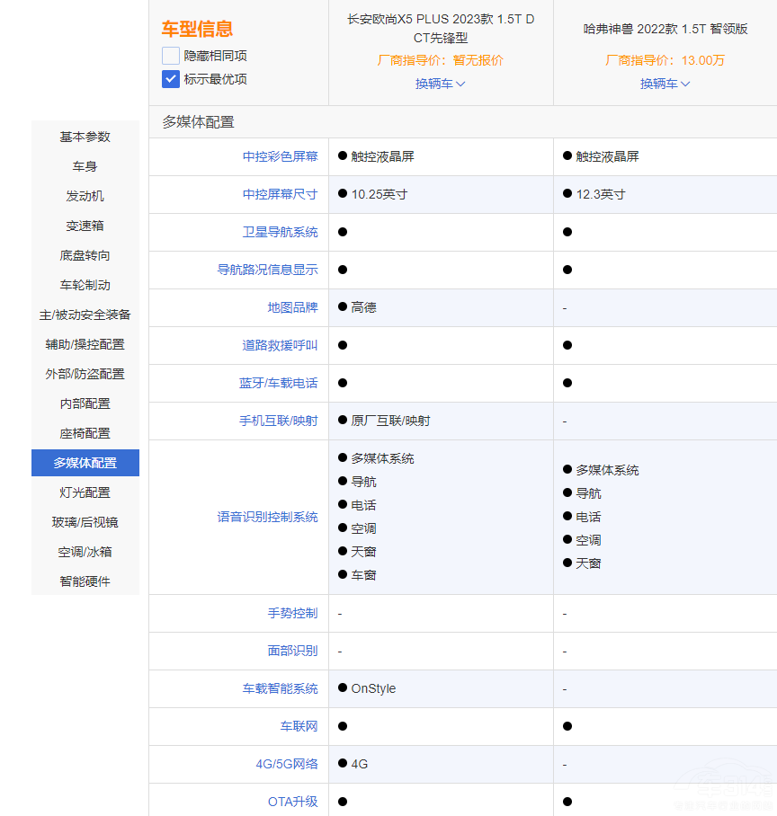Open the 卫星导航系统 parameter link
The image size is (777, 816).
click(x=280, y=232)
